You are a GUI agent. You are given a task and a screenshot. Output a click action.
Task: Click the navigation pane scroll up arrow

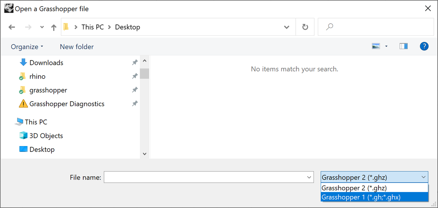pos(144,61)
